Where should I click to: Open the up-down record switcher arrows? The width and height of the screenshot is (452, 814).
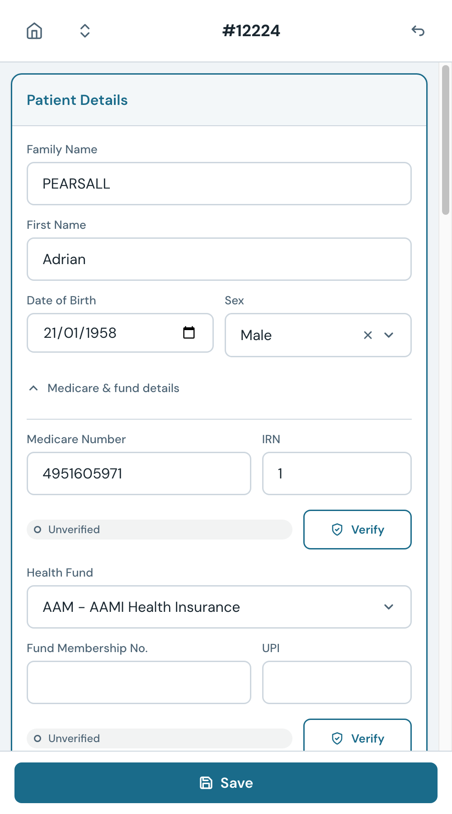[x=85, y=31]
